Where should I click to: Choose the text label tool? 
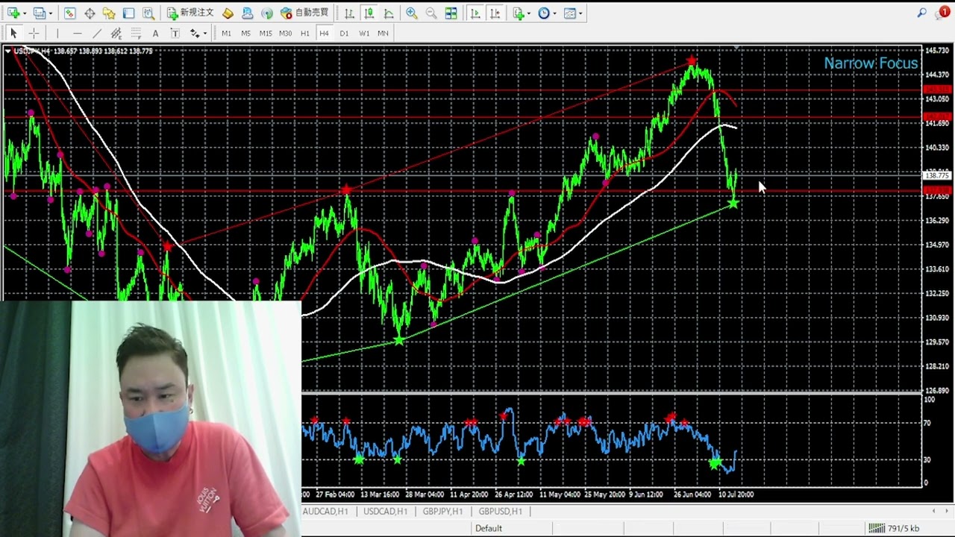click(155, 33)
